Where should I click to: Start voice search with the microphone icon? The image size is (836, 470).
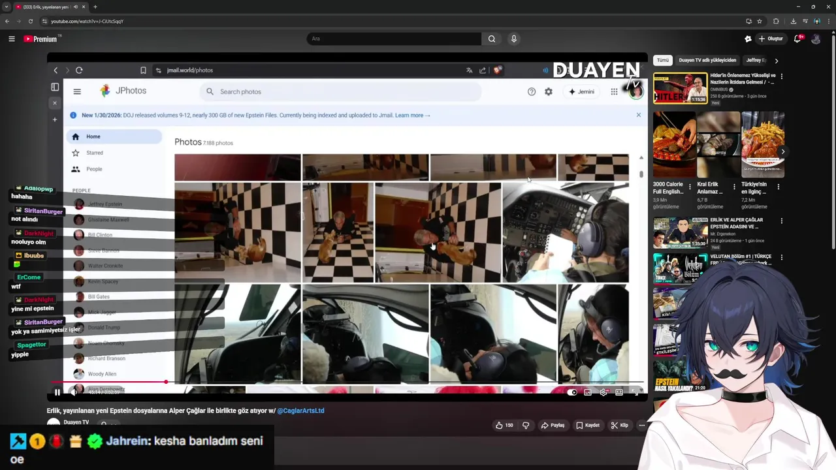[514, 39]
